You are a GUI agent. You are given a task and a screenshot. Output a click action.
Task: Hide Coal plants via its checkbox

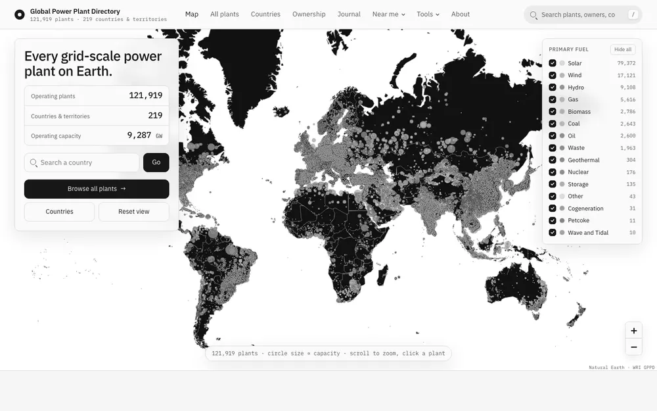point(553,124)
